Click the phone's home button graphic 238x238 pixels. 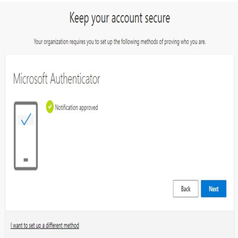(x=26, y=160)
